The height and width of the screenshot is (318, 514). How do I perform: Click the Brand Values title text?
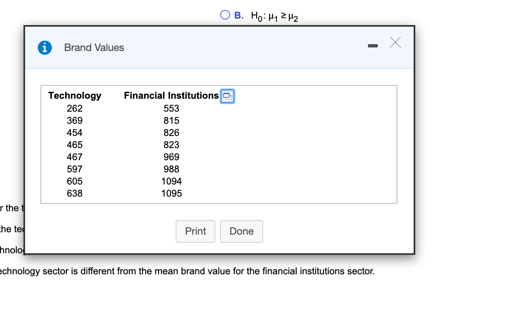pyautogui.click(x=93, y=47)
